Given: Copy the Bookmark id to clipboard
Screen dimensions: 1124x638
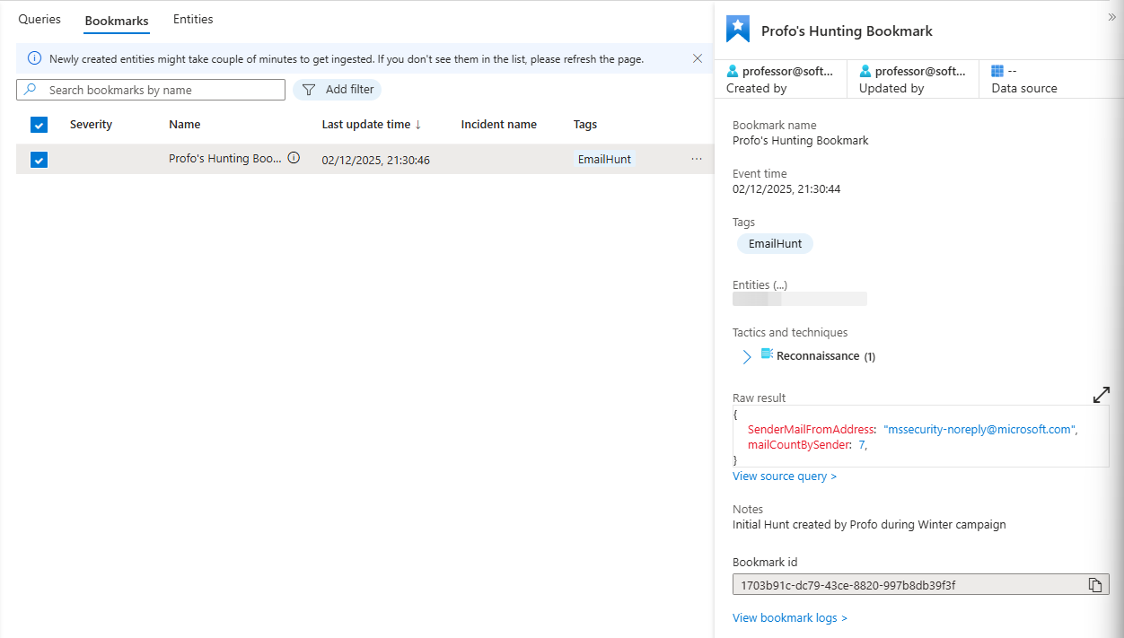Looking at the screenshot, I should point(1094,585).
